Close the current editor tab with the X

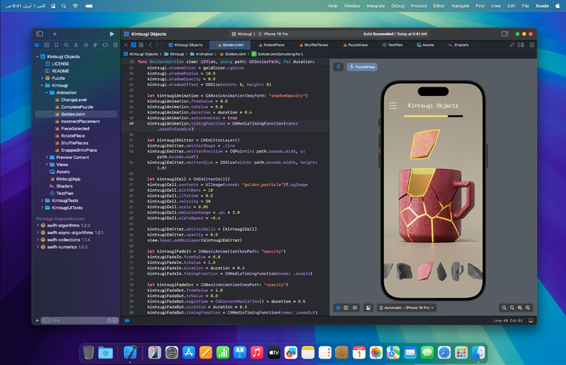[x=126, y=45]
